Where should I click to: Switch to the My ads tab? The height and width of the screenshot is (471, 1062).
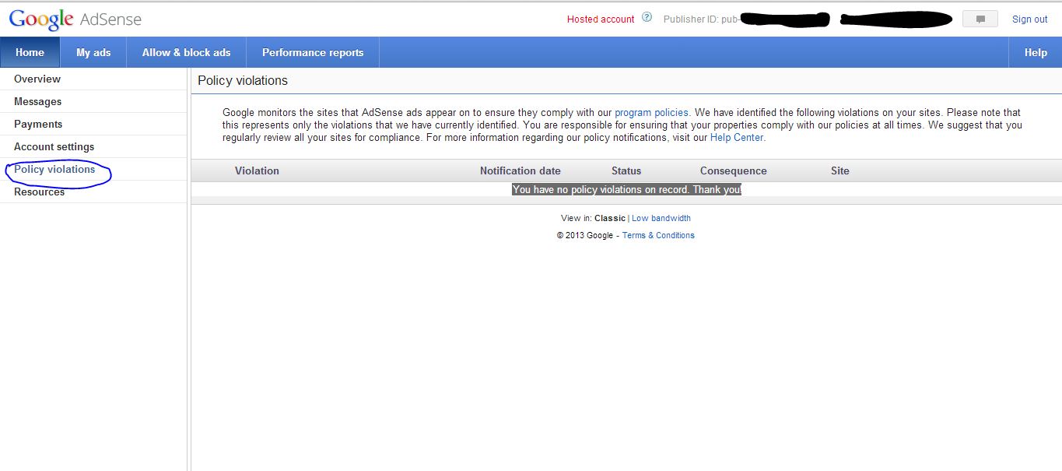pos(93,52)
